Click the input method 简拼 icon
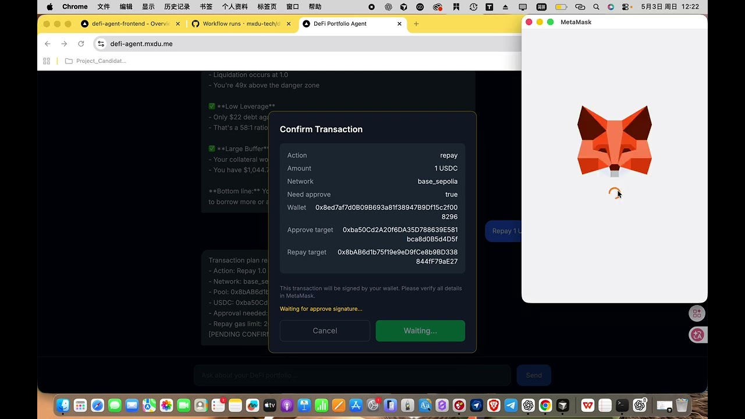 [x=541, y=7]
